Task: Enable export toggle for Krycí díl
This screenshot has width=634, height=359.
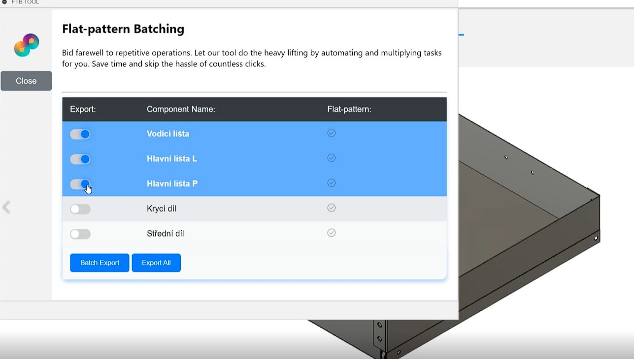Action: [80, 209]
